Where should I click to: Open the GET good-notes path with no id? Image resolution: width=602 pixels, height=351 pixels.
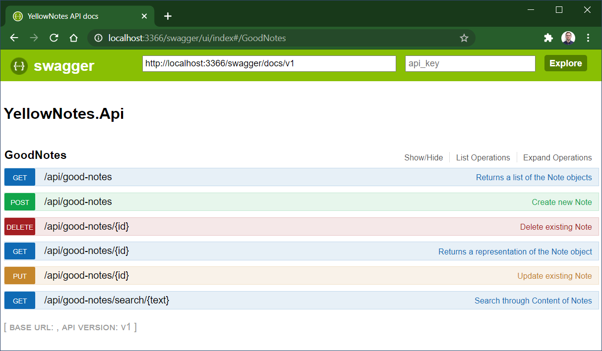[78, 177]
